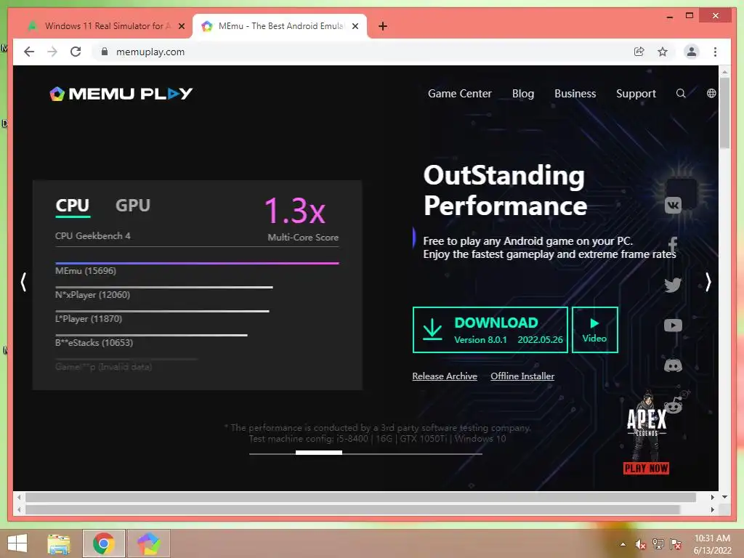Bookmark this page with star icon
The width and height of the screenshot is (744, 558).
(x=663, y=52)
